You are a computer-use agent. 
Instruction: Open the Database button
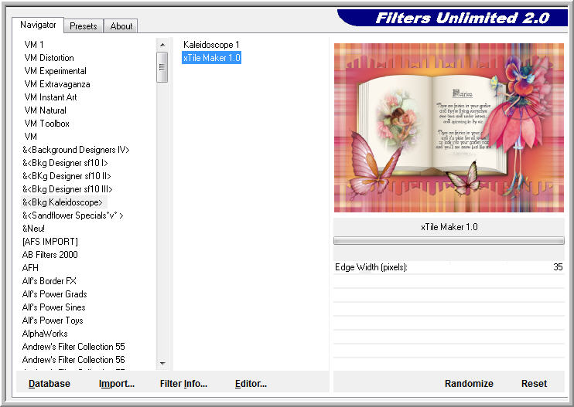click(x=50, y=384)
